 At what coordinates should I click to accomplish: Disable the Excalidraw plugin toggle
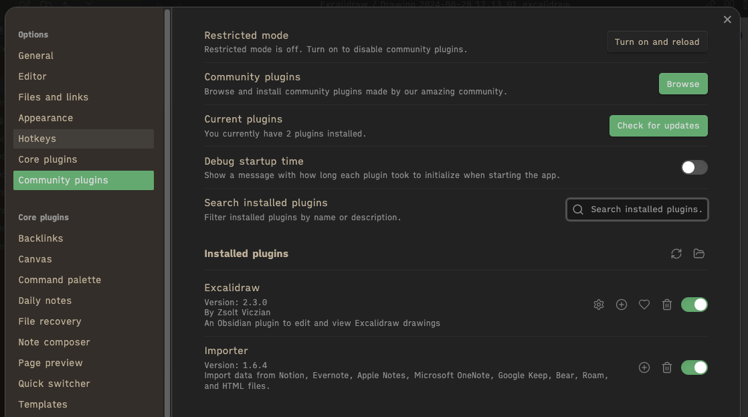click(694, 305)
